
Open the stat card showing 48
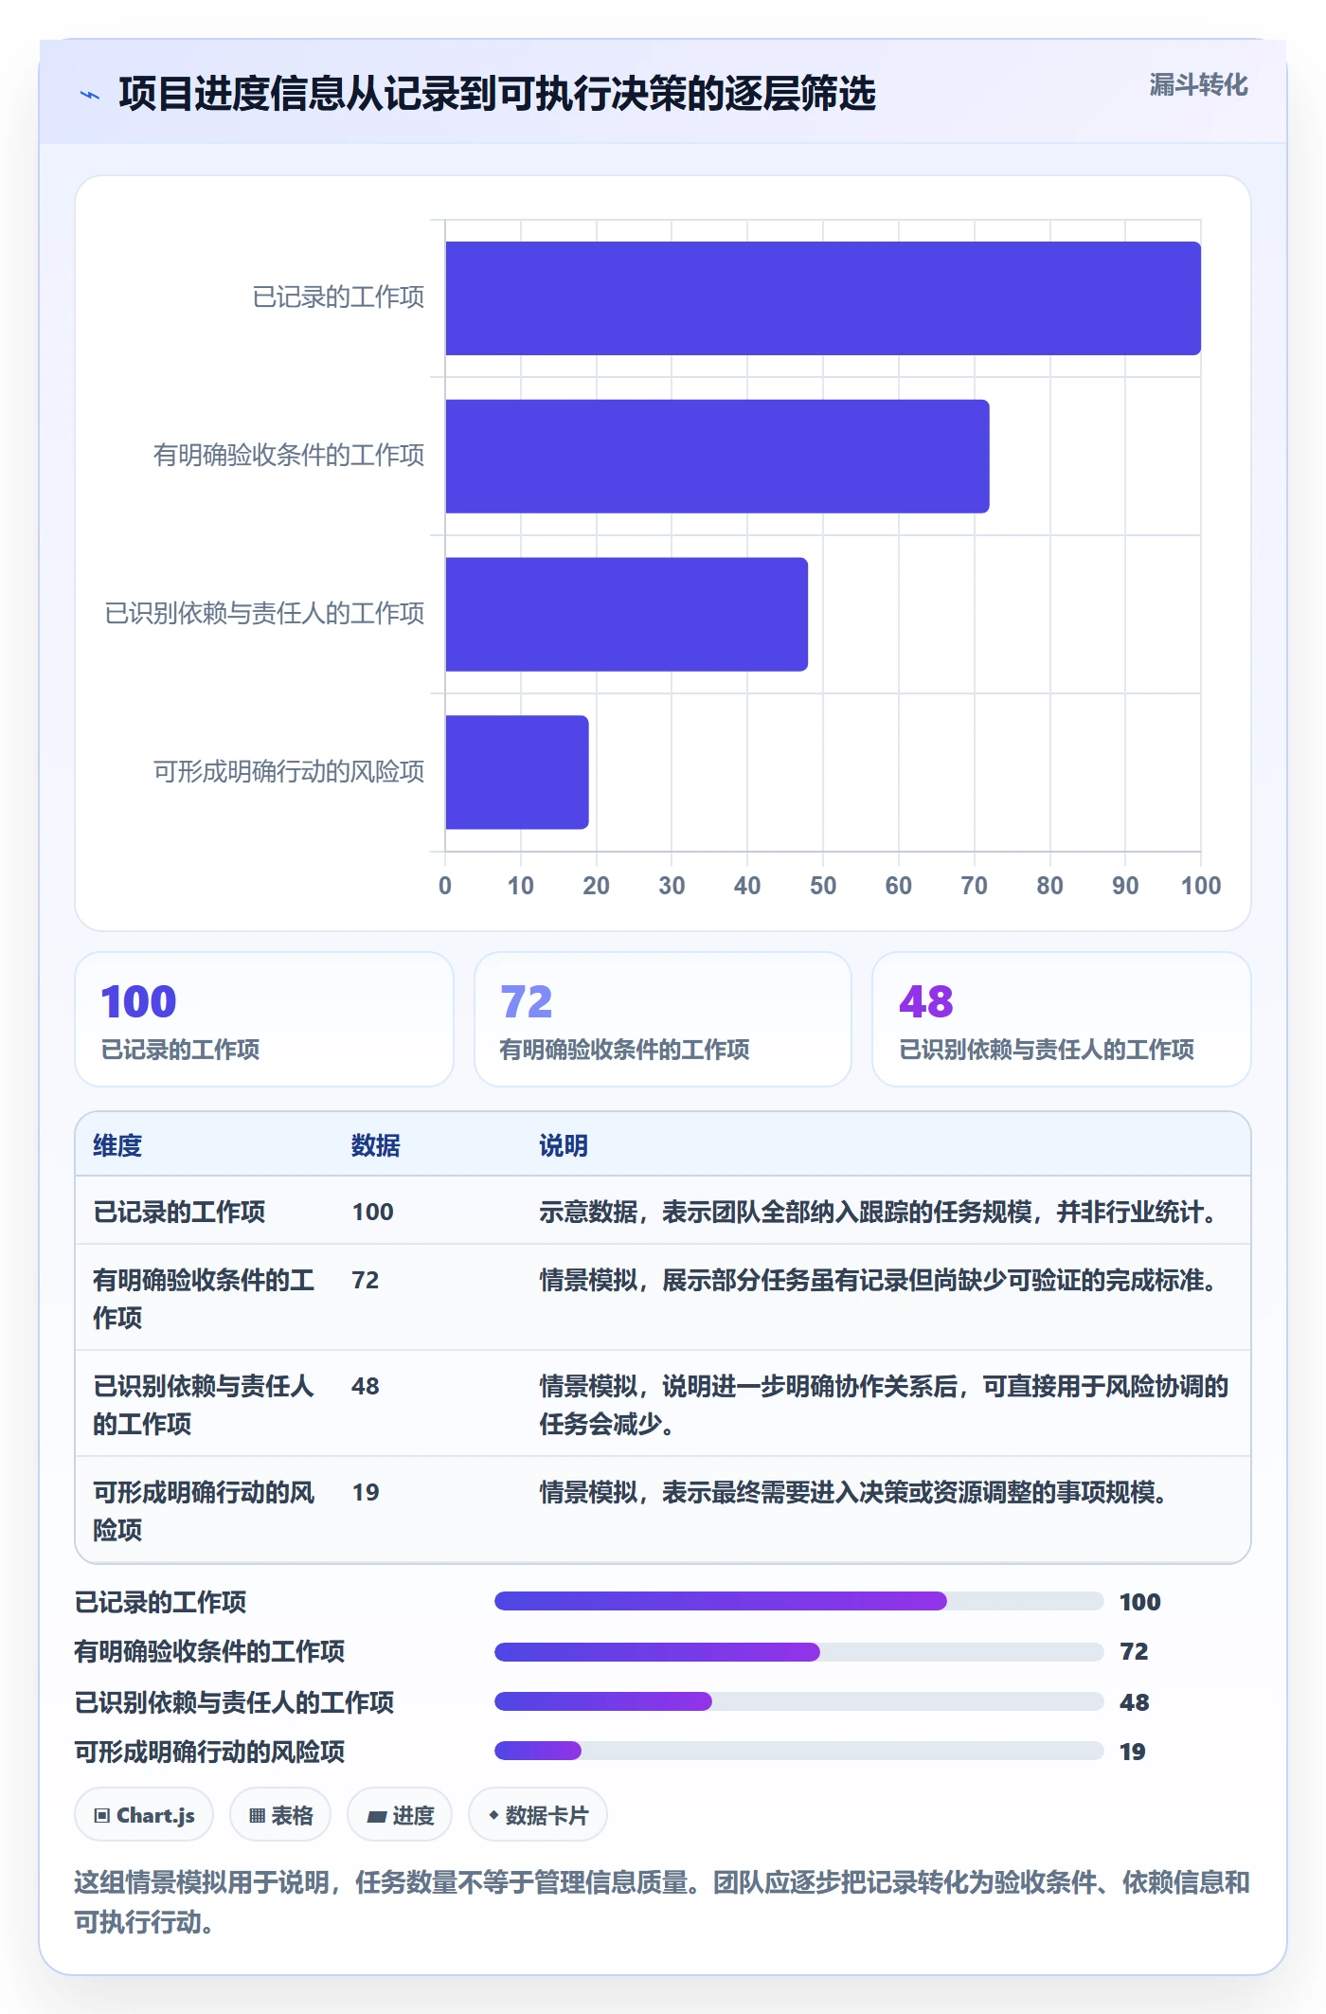click(x=1062, y=1019)
